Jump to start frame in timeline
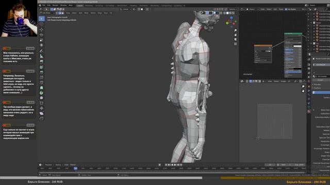The height and width of the screenshot is (185, 330). tap(166, 165)
